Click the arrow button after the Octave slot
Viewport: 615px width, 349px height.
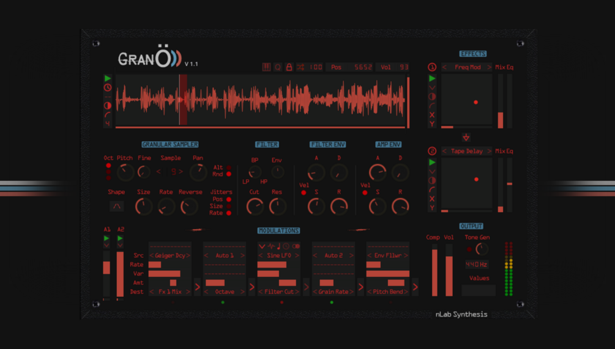coord(252,287)
